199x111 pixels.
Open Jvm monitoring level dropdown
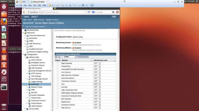pyautogui.click(x=97, y=84)
